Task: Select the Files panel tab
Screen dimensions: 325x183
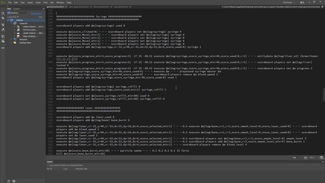Action: click(9, 9)
